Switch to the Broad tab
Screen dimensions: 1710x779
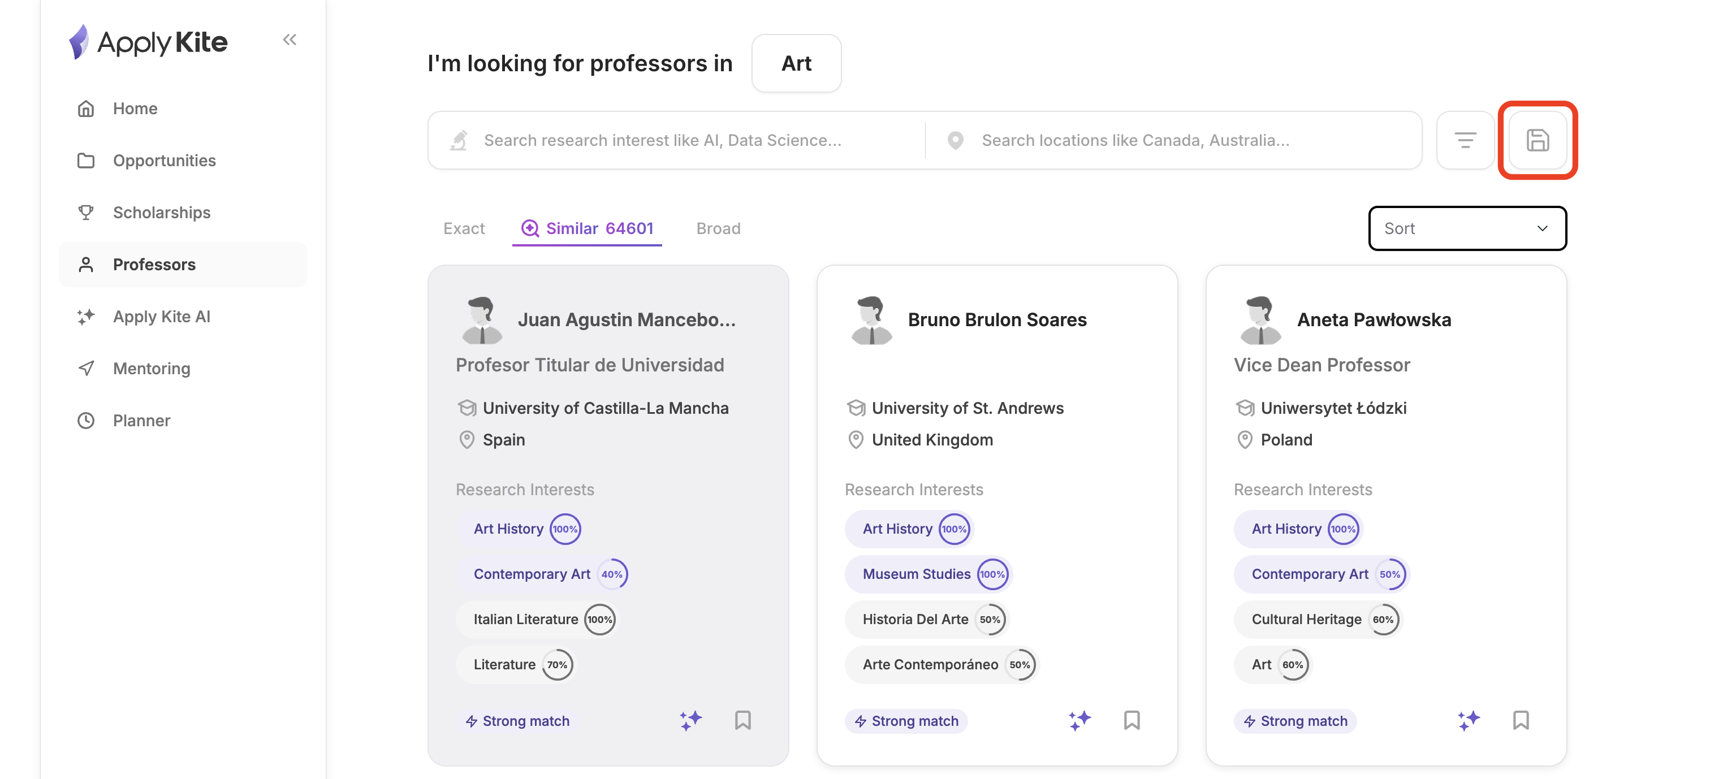(x=718, y=228)
